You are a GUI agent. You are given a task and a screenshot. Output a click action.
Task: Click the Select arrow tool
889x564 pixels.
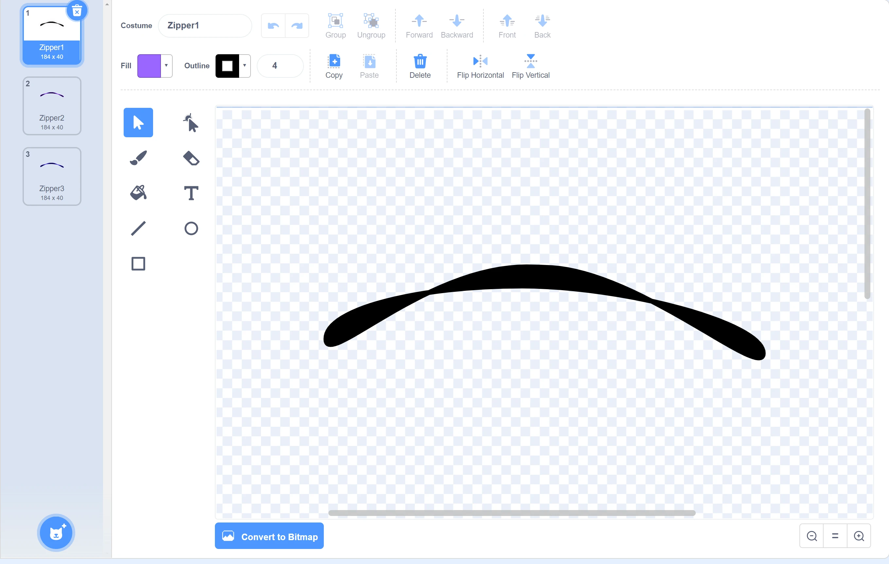(138, 123)
